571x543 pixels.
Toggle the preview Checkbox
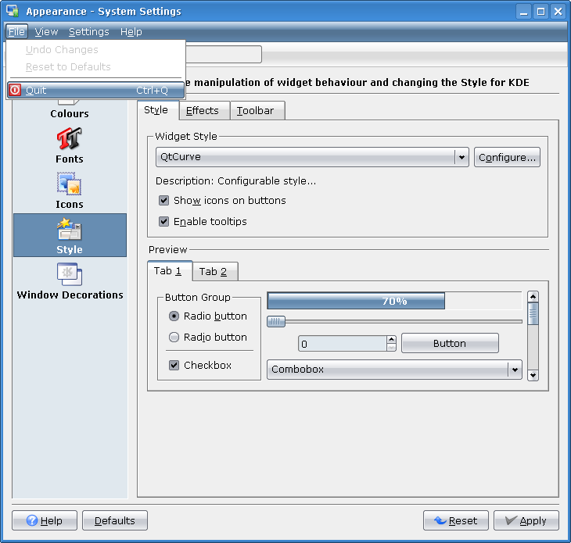174,365
